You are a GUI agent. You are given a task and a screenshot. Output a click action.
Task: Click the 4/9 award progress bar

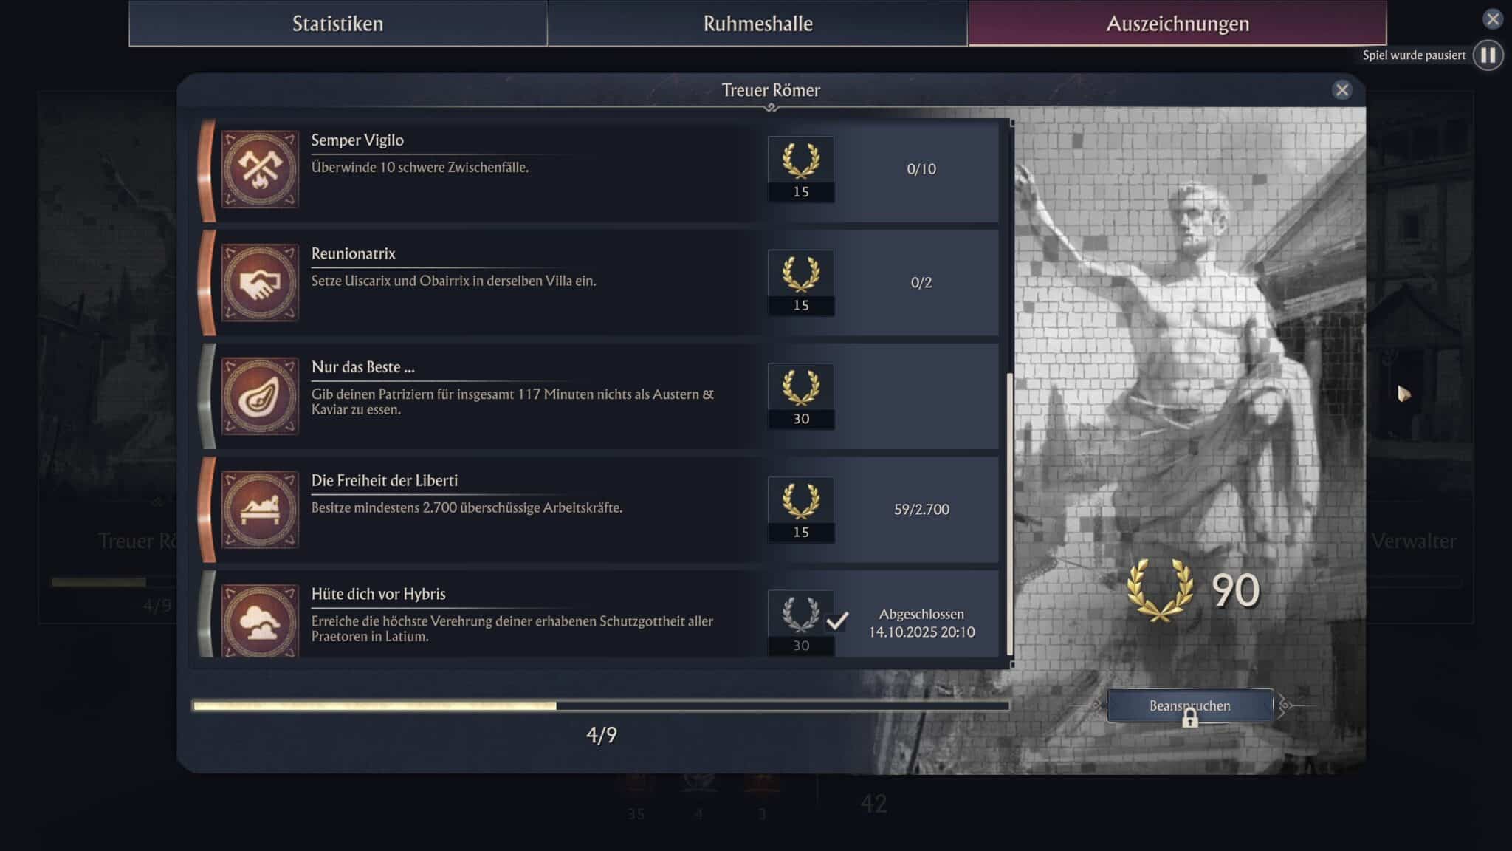click(x=601, y=706)
